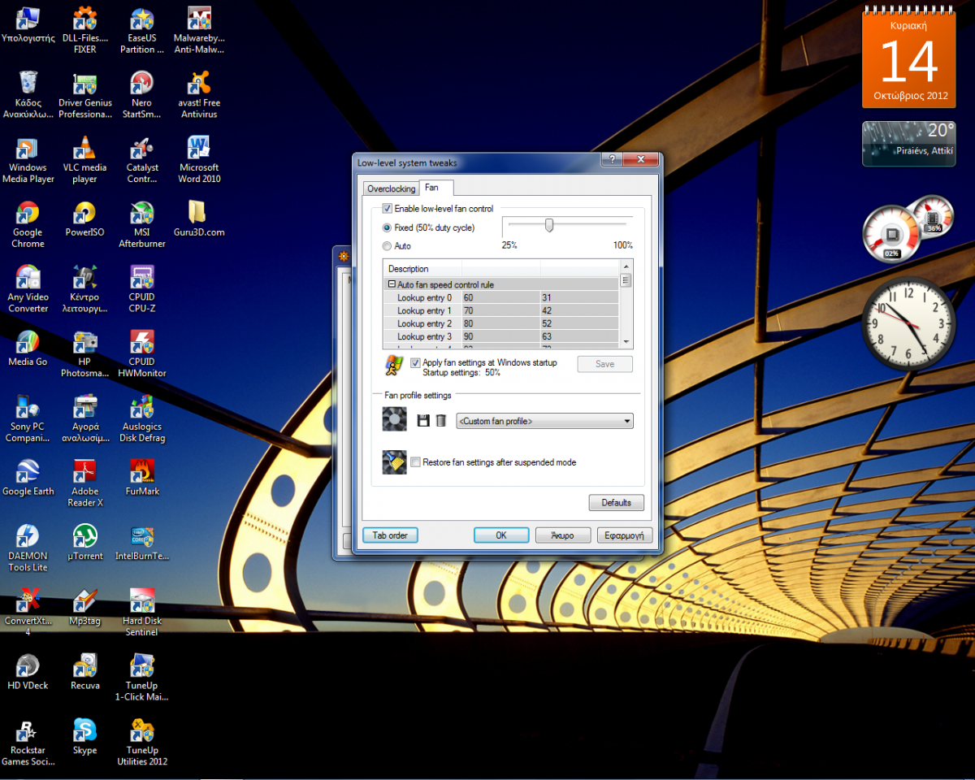Select avast! Free Antivirus icon
This screenshot has width=975, height=780.
tap(199, 95)
